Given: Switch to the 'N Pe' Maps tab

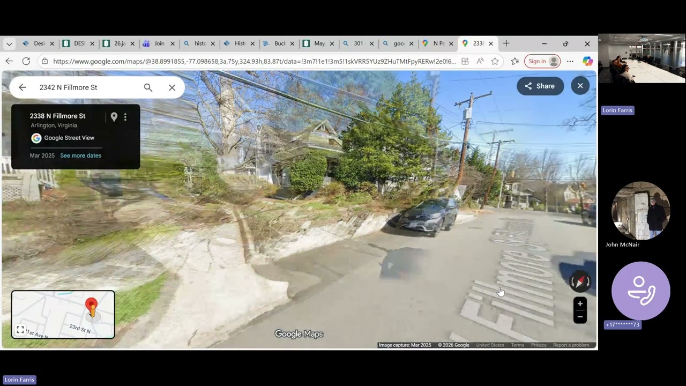Looking at the screenshot, I should pos(438,43).
